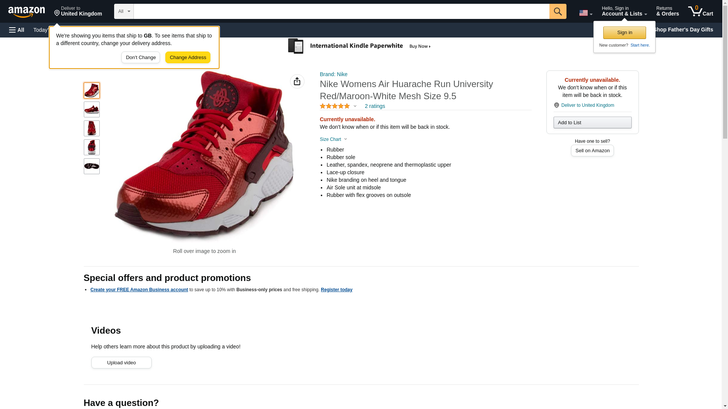The image size is (728, 409).
Task: Open the shopping cart icon
Action: tap(700, 11)
